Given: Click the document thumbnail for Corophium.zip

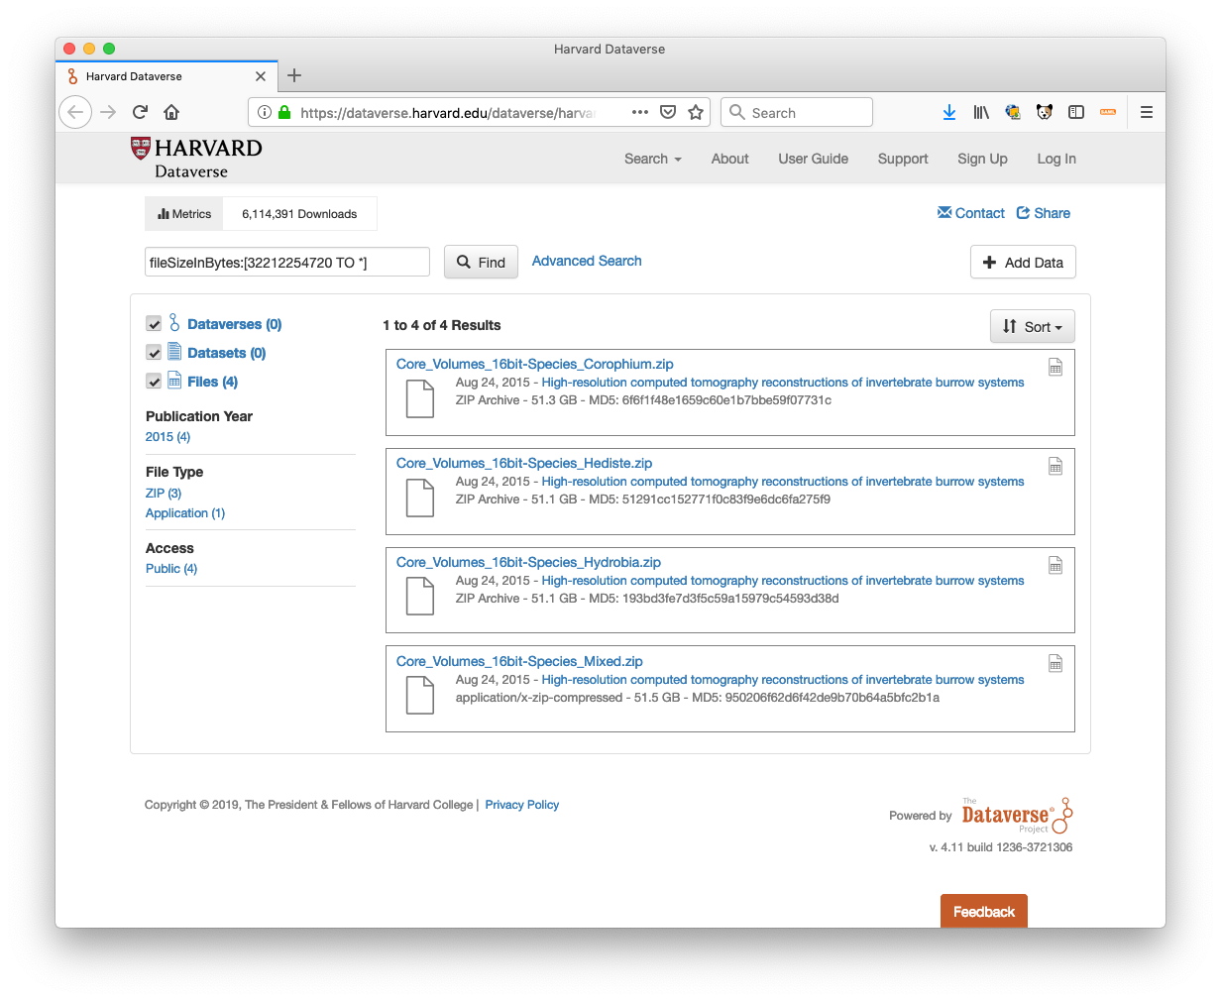Looking at the screenshot, I should [420, 398].
